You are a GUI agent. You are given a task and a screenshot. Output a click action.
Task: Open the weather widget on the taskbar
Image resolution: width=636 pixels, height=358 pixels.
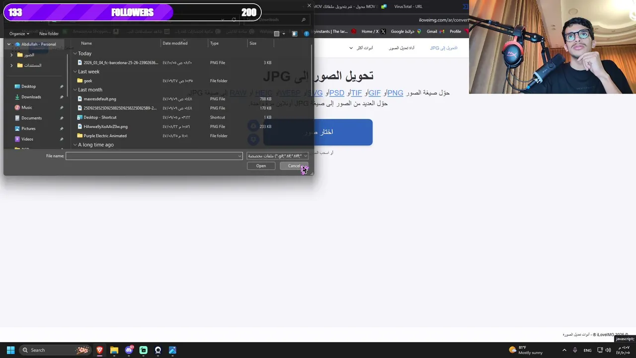tap(526, 350)
